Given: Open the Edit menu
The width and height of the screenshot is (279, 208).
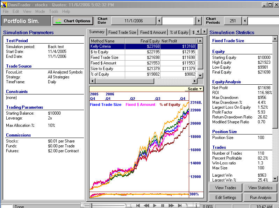Looking at the screenshot, I should pos(16,11).
